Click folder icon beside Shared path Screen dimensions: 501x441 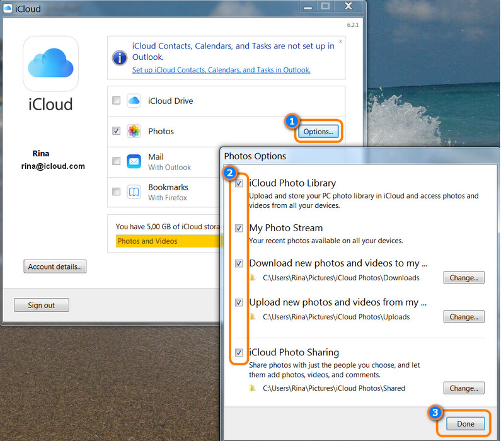(253, 388)
